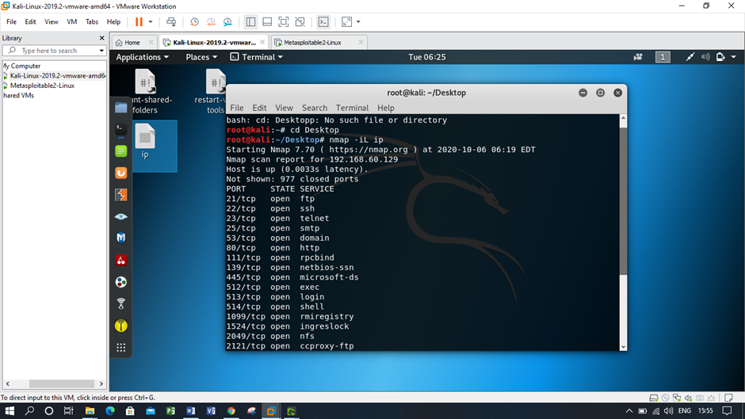Open the console view button
The width and height of the screenshot is (745, 419).
pos(323,22)
